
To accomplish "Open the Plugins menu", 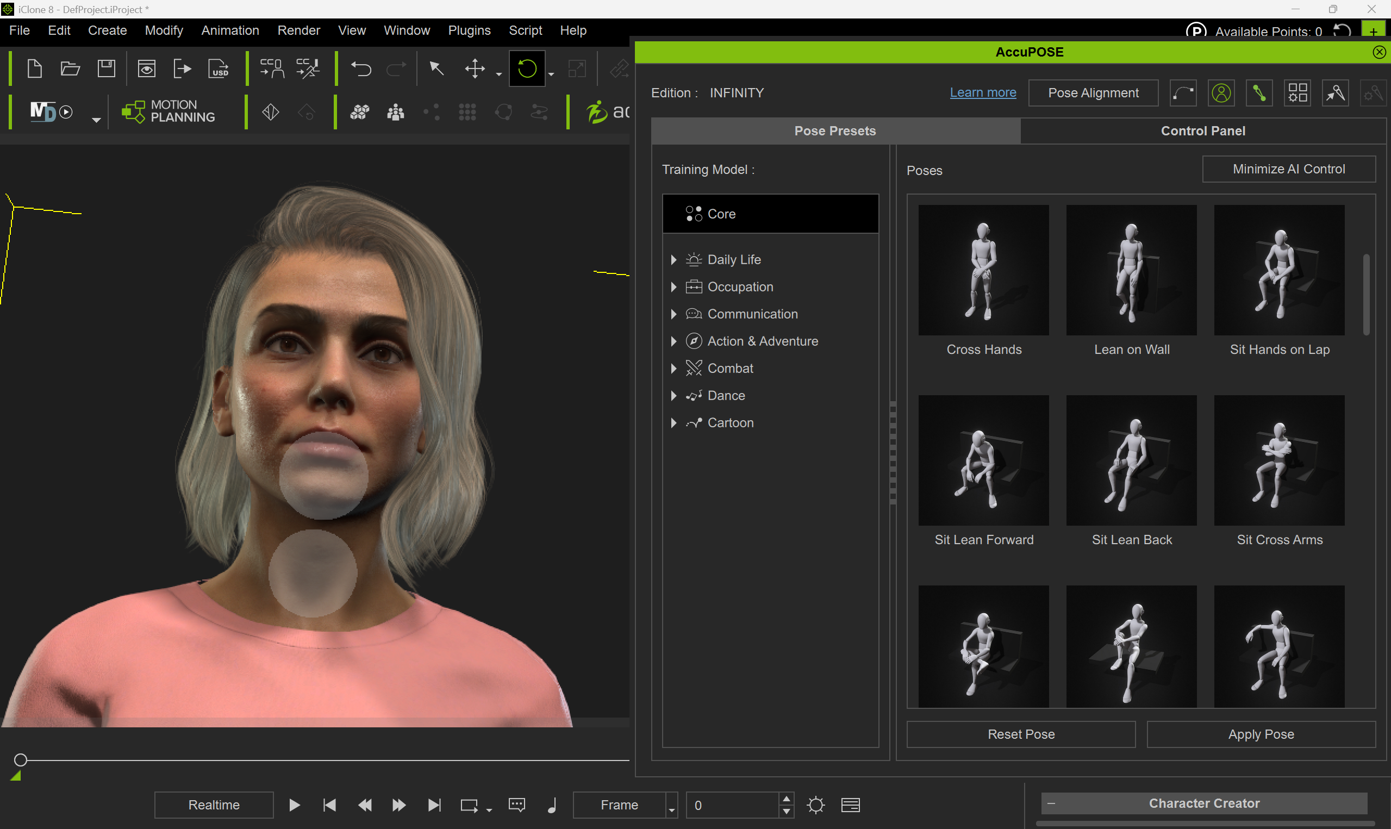I will [469, 30].
